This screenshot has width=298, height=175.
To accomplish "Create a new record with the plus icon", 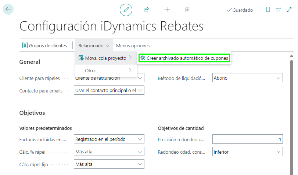I will tap(167, 10).
